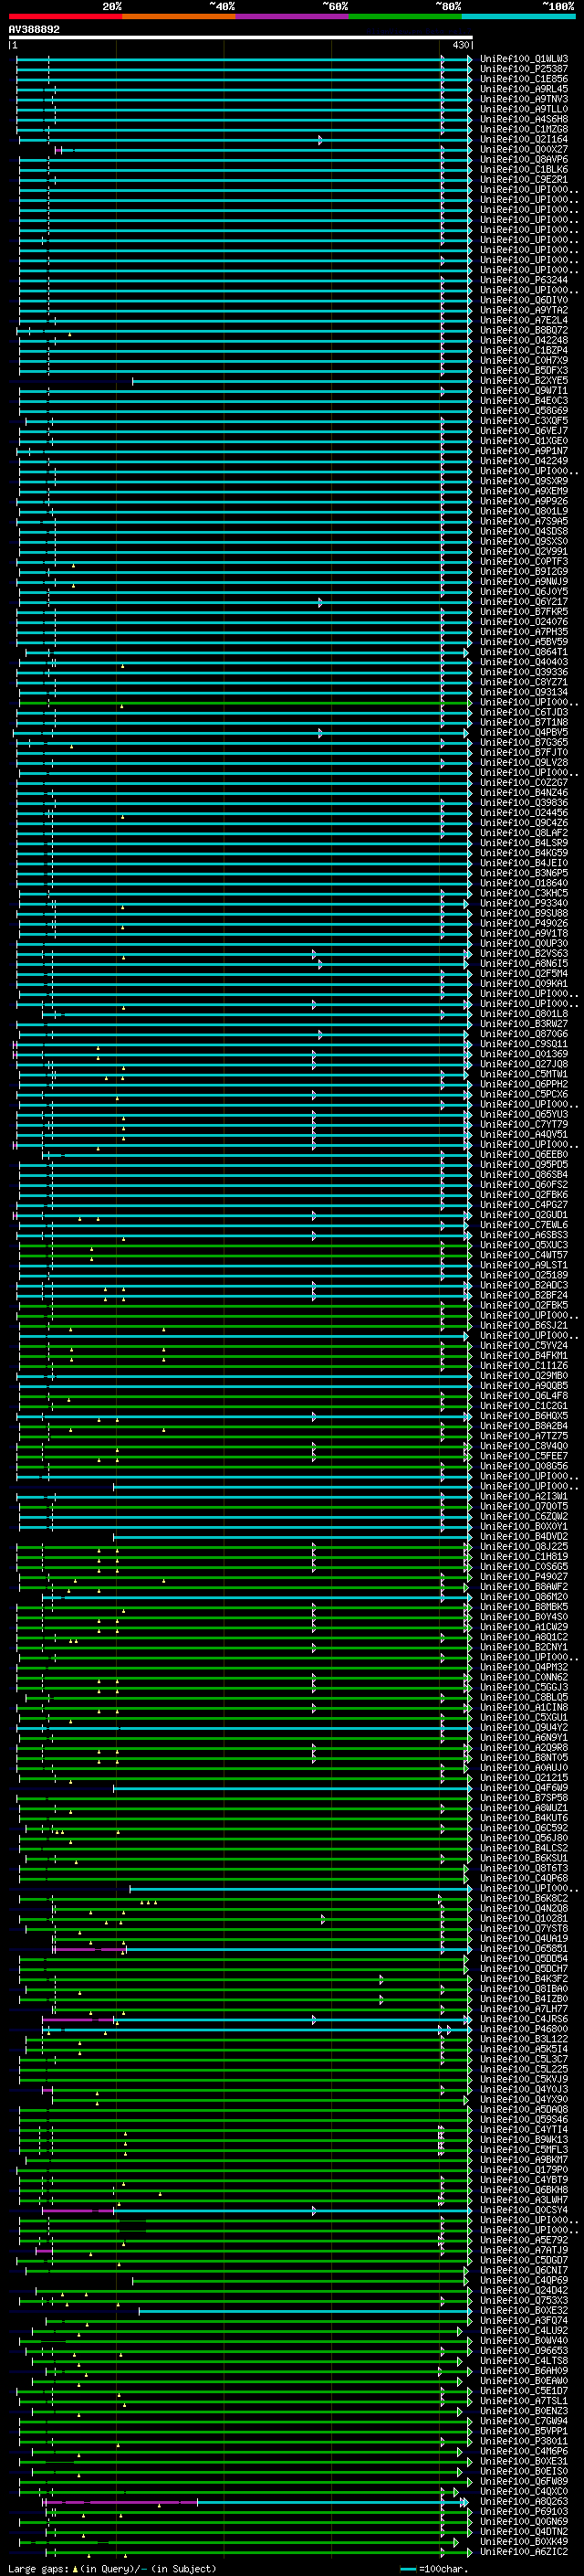584x2576 pixels.
Task: Select the UniRef100_A8Q263 label
Action: coord(523,2501)
